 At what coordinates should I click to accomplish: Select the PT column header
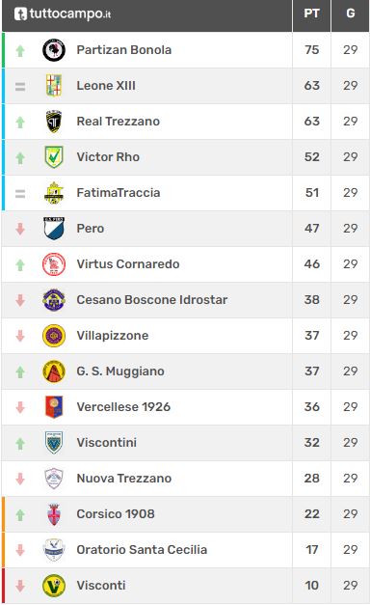311,14
